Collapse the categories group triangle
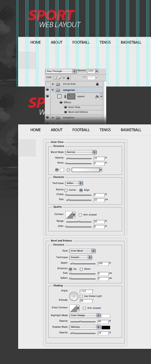Screen dimensions: 151x364 coord(53,90)
